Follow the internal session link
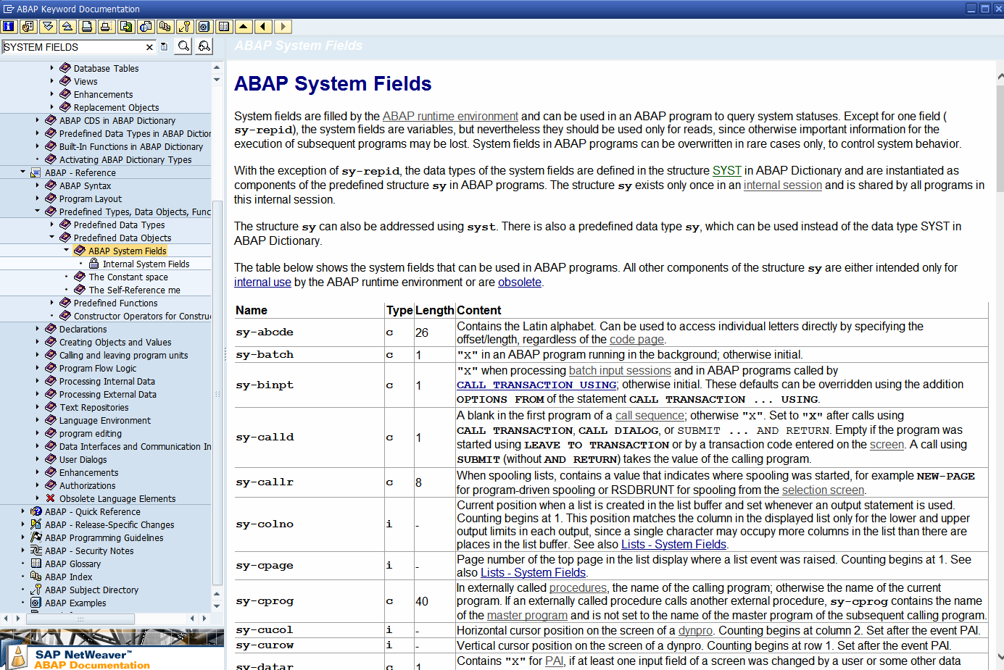Viewport: 1004px width, 670px height. [x=783, y=185]
